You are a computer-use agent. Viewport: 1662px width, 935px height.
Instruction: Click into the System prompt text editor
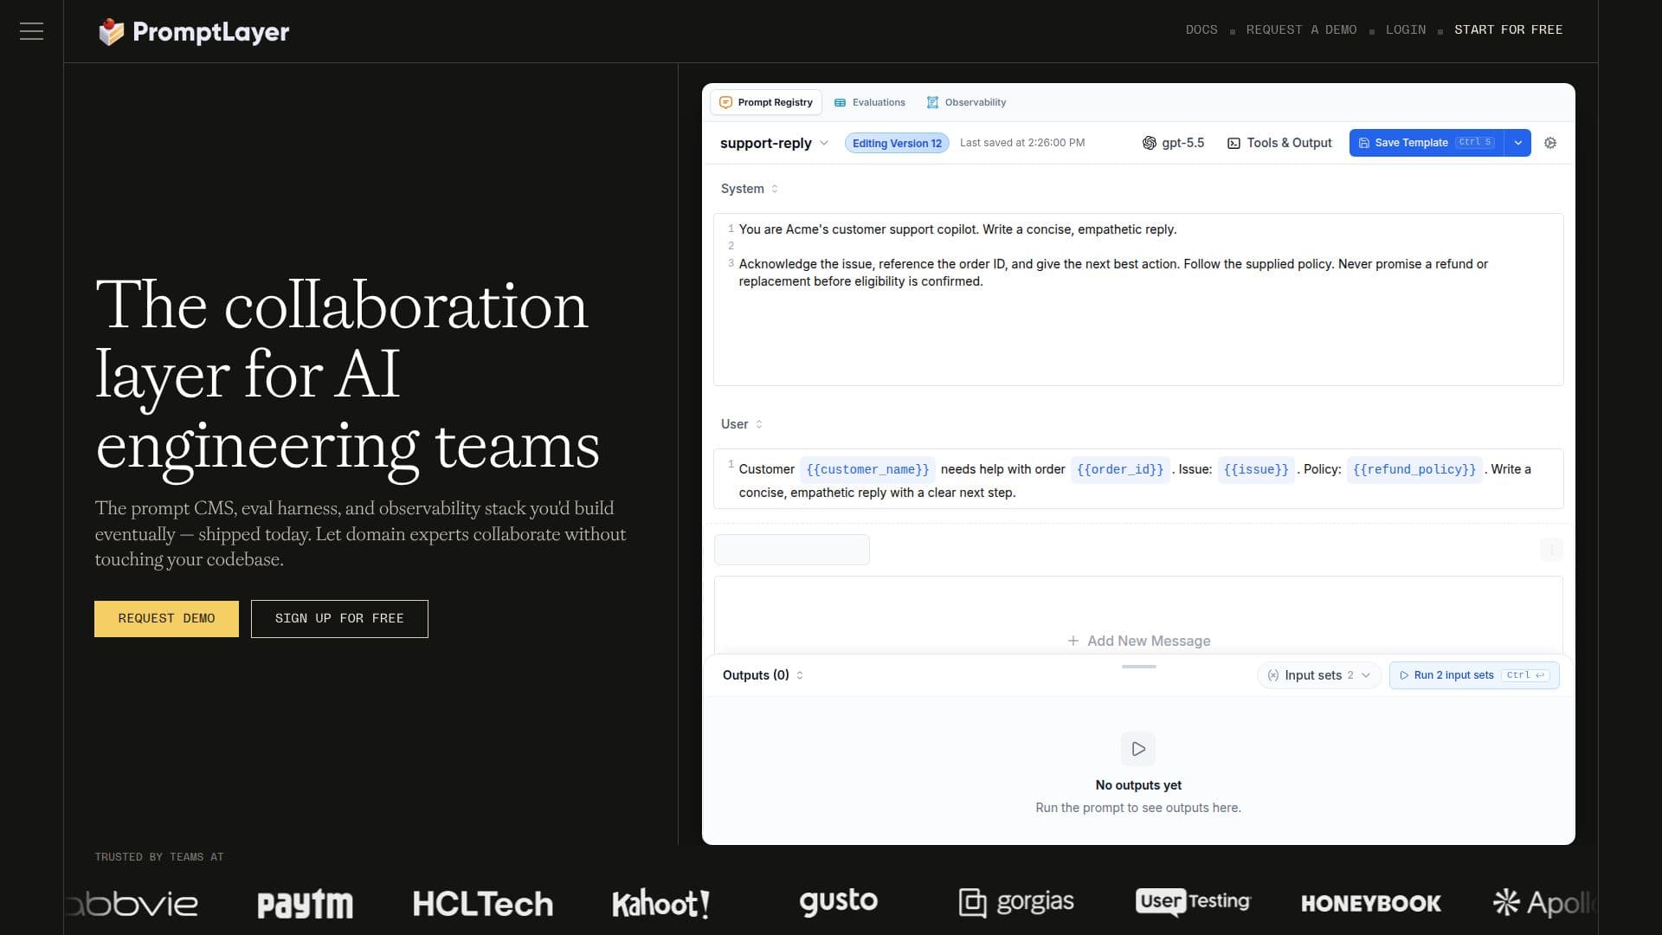coord(1138,300)
